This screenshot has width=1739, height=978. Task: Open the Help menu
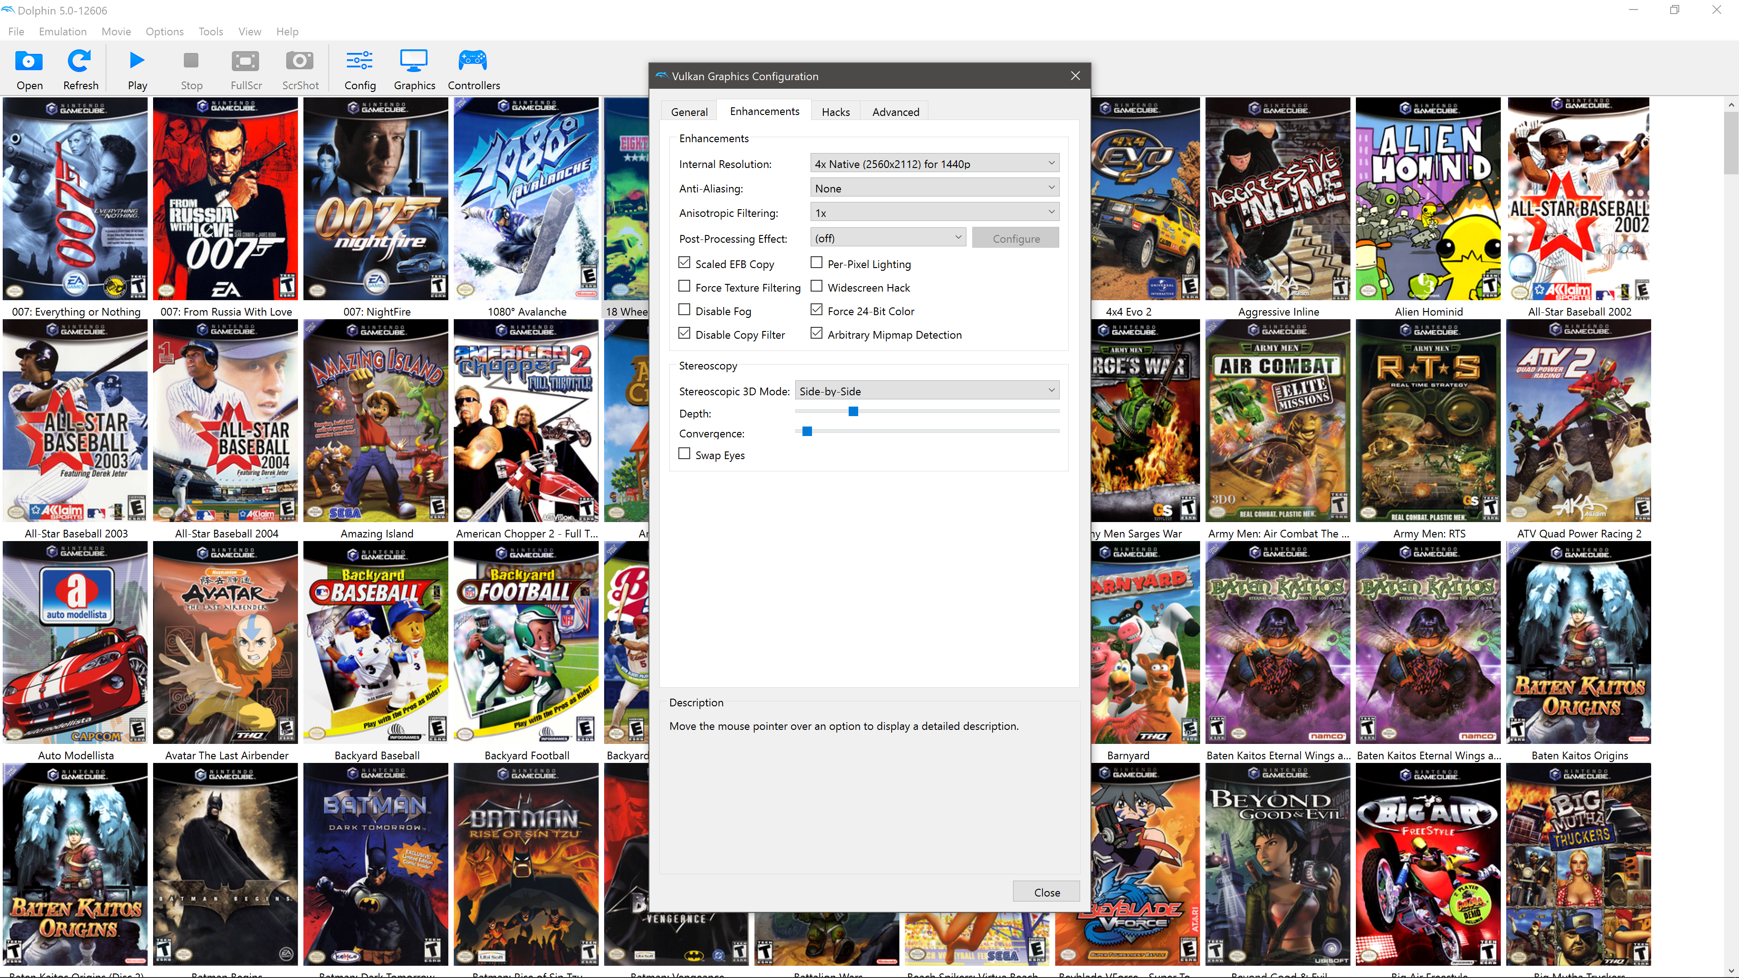coord(287,31)
